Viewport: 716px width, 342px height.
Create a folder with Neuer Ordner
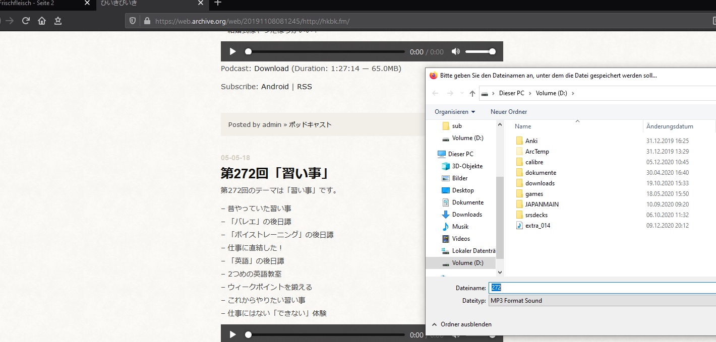508,112
